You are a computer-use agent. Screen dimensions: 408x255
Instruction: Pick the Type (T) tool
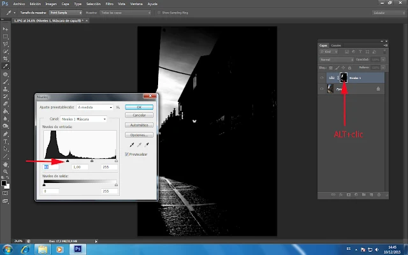pyautogui.click(x=5, y=140)
